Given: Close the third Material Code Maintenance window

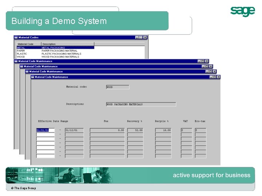Looking at the screenshot, I should pos(214,72).
